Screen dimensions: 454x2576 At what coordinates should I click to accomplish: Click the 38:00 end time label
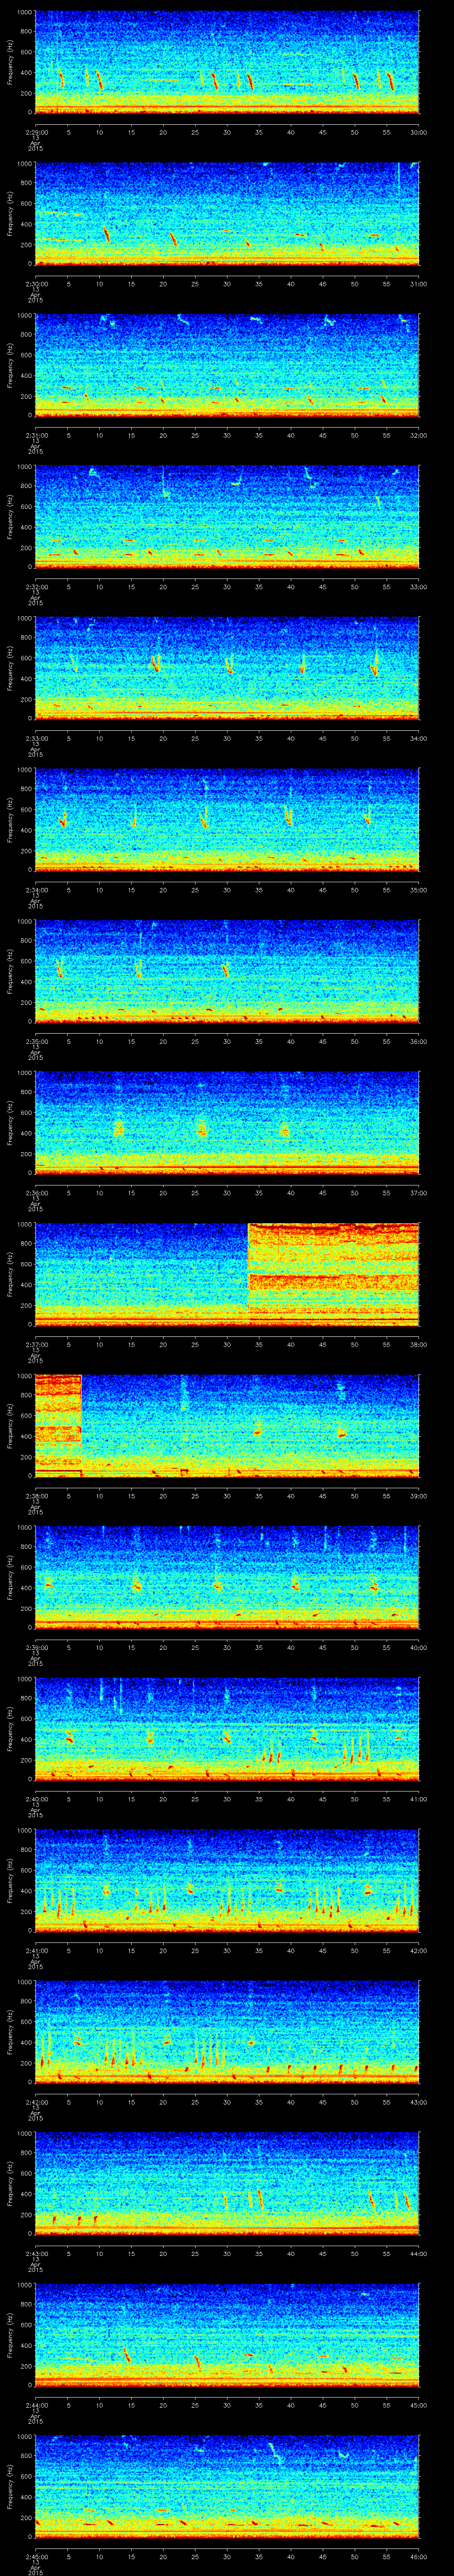(x=418, y=1345)
